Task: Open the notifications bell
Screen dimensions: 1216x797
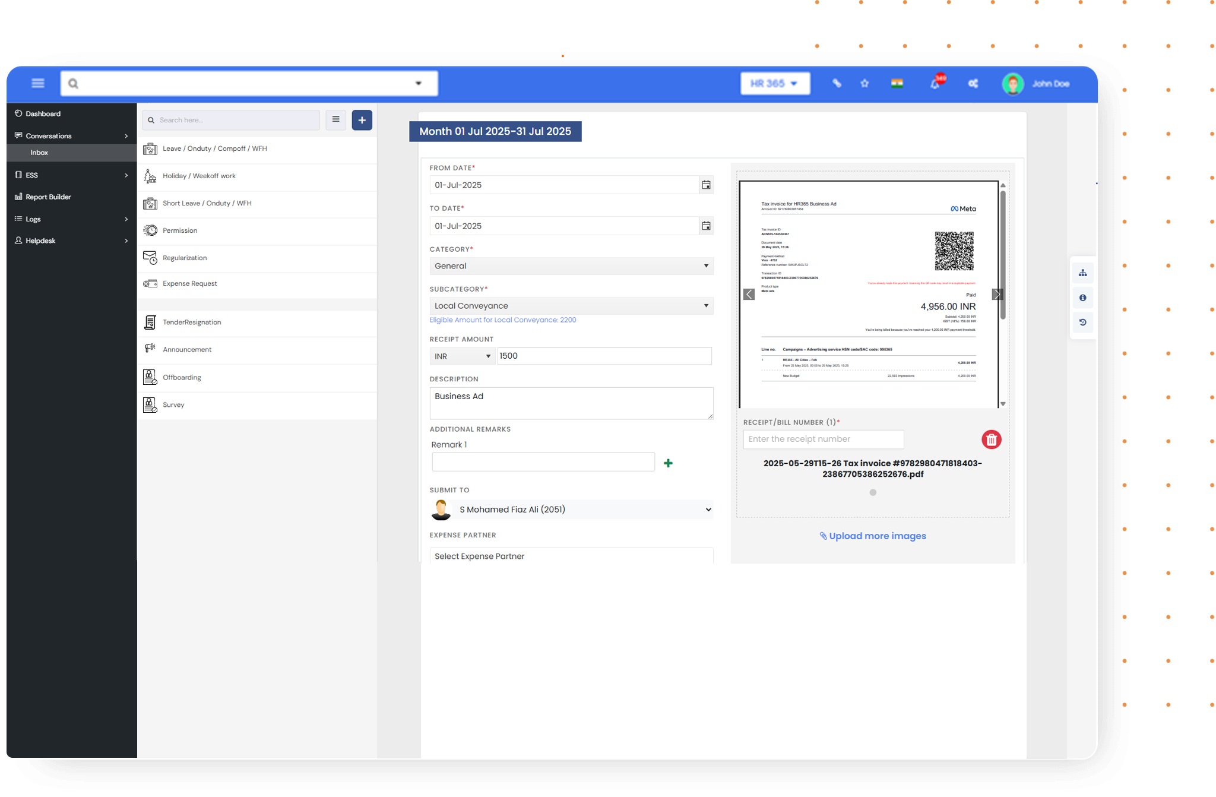Action: (936, 83)
